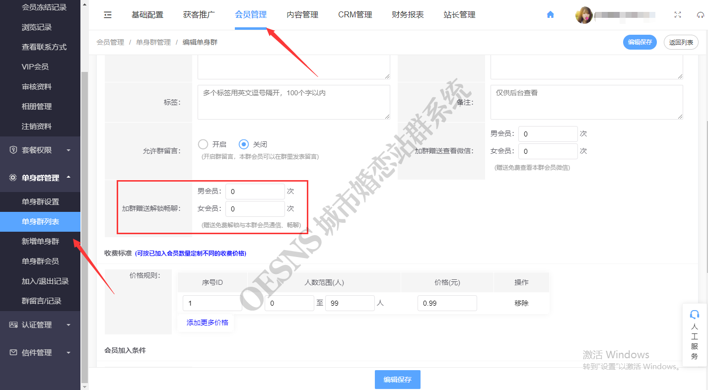The width and height of the screenshot is (708, 390).
Task: Click 添加更多价格 link
Action: (208, 323)
